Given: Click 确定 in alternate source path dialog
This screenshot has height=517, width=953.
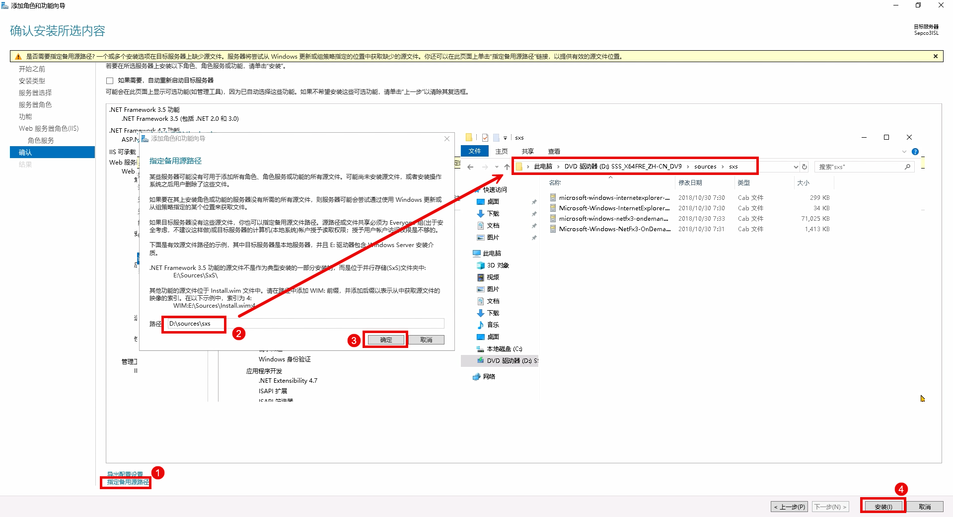Looking at the screenshot, I should click(x=386, y=340).
